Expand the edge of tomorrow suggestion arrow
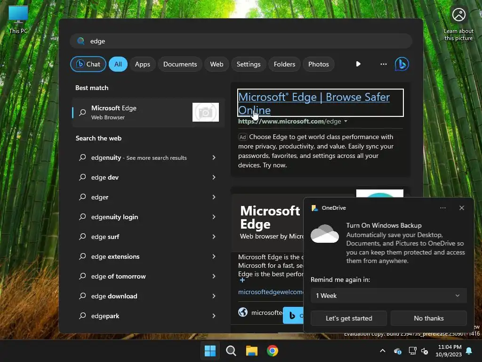This screenshot has width=482, height=362. (x=214, y=276)
